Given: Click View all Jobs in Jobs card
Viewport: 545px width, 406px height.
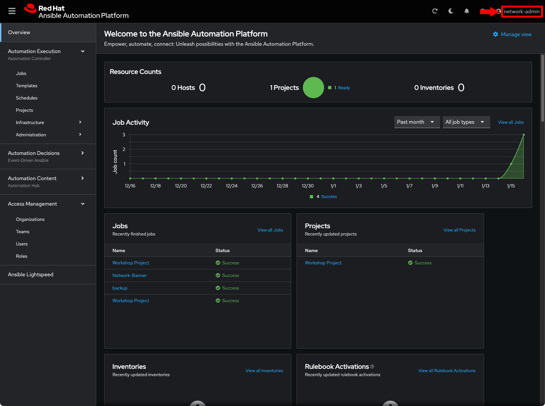Looking at the screenshot, I should [270, 230].
